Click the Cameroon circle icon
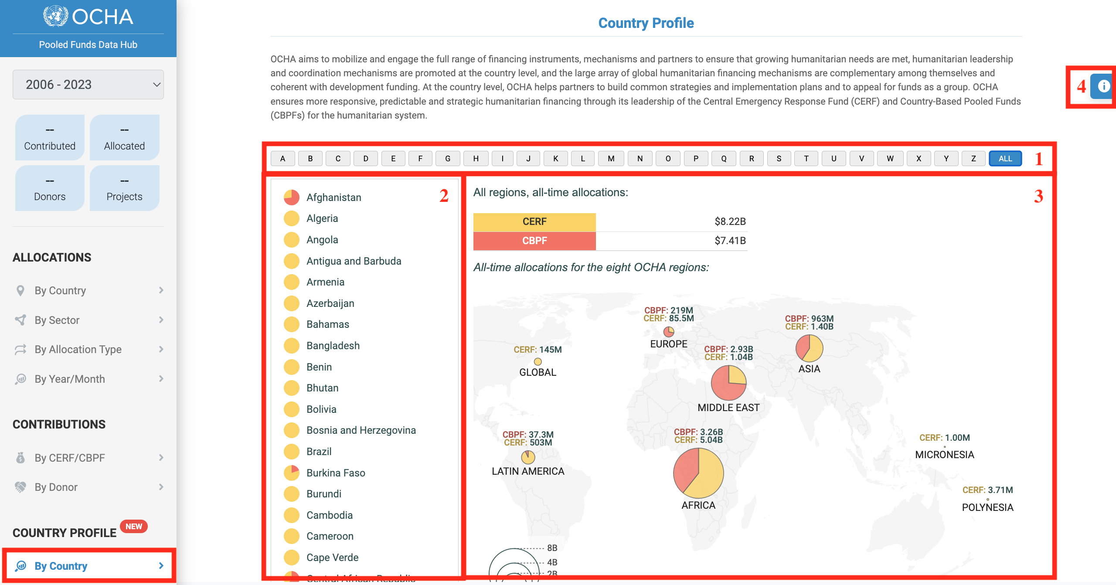 (x=291, y=536)
